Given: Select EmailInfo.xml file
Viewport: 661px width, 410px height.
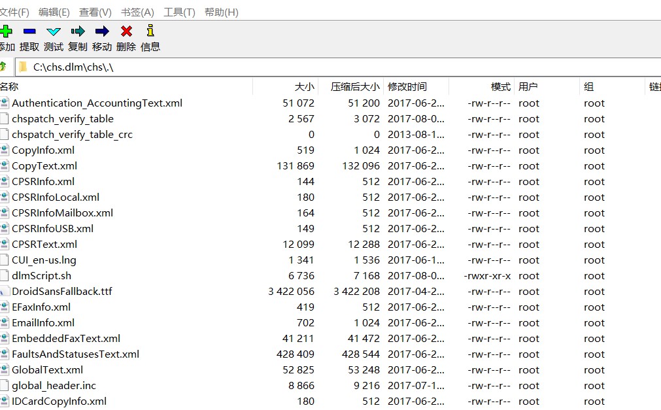Looking at the screenshot, I should pos(43,322).
